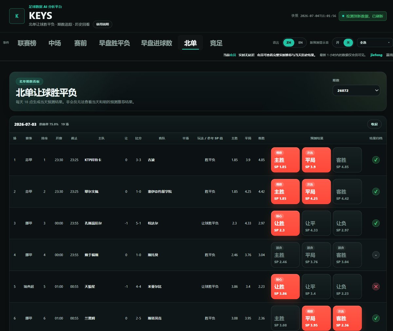Click the green check in the 兰黑姆 row
393x331 pixels.
(376, 318)
